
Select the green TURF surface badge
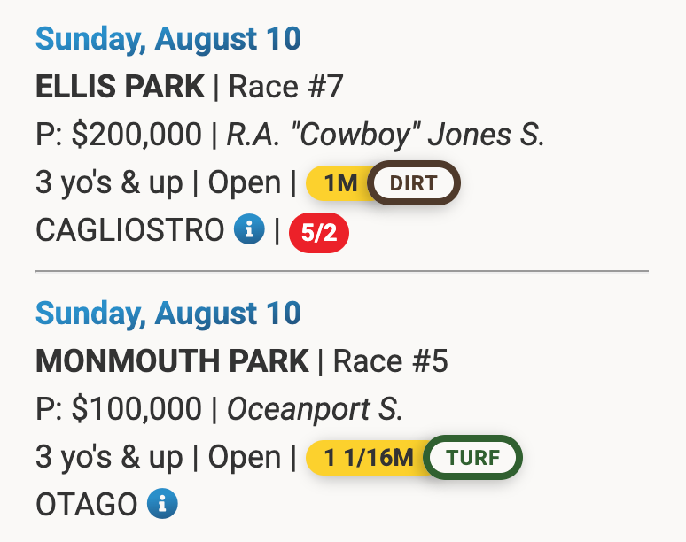coord(473,458)
